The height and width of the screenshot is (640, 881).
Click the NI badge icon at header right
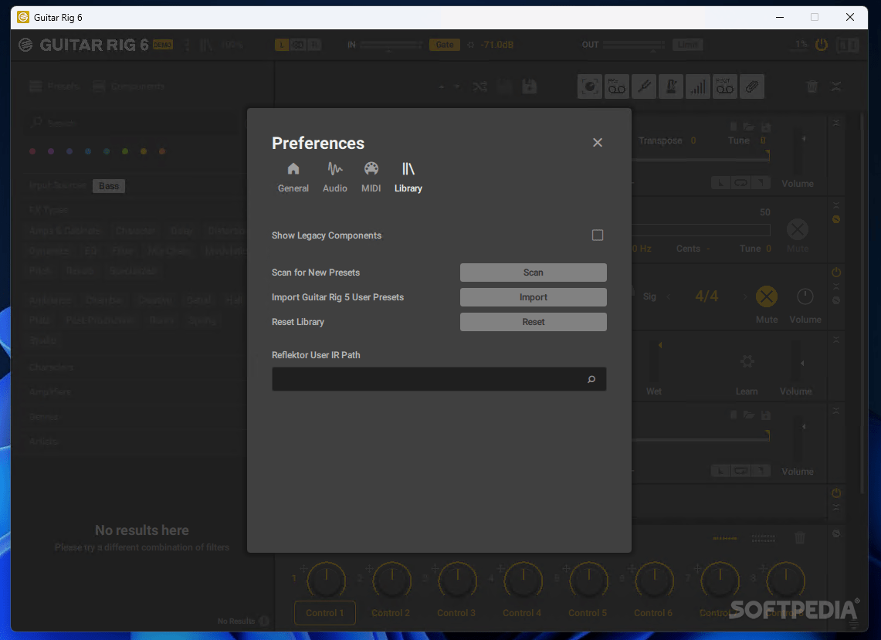847,45
